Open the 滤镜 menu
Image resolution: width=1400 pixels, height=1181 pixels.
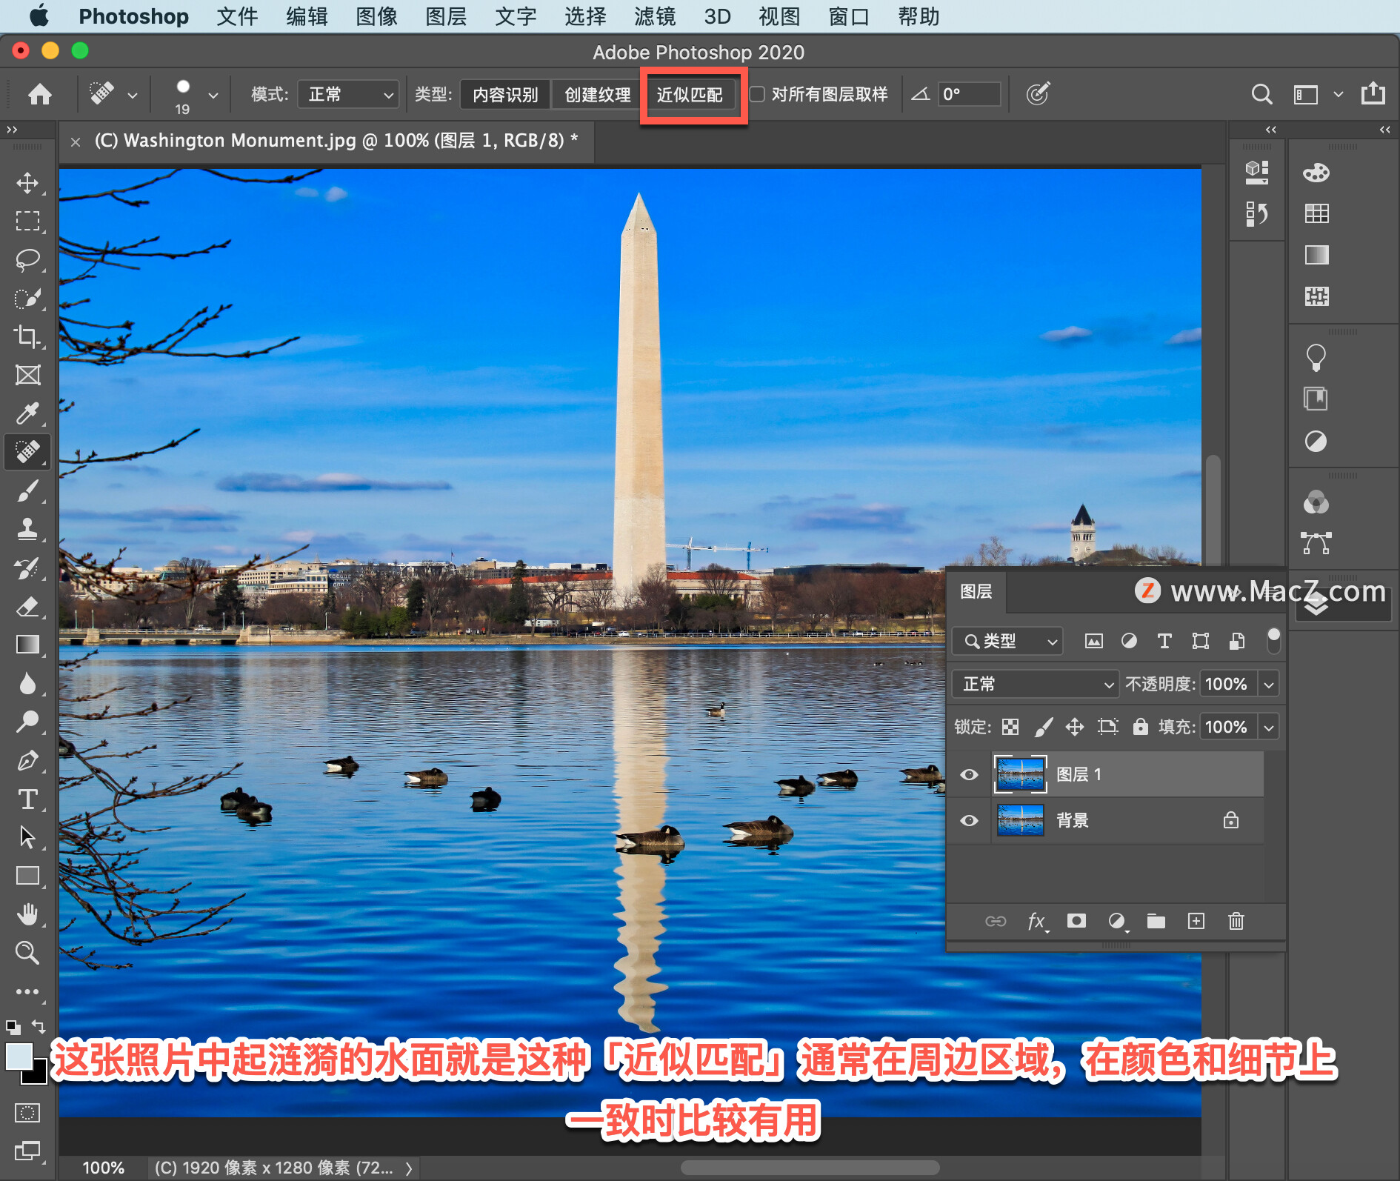point(655,16)
